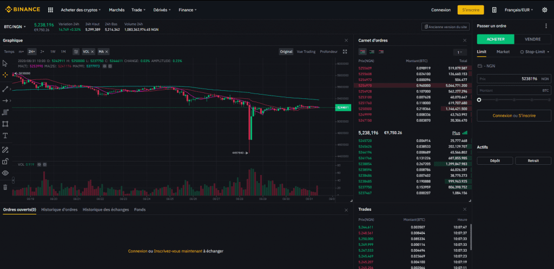
Task: Open the MA indicator settings grid icon
Action: pos(109,66)
